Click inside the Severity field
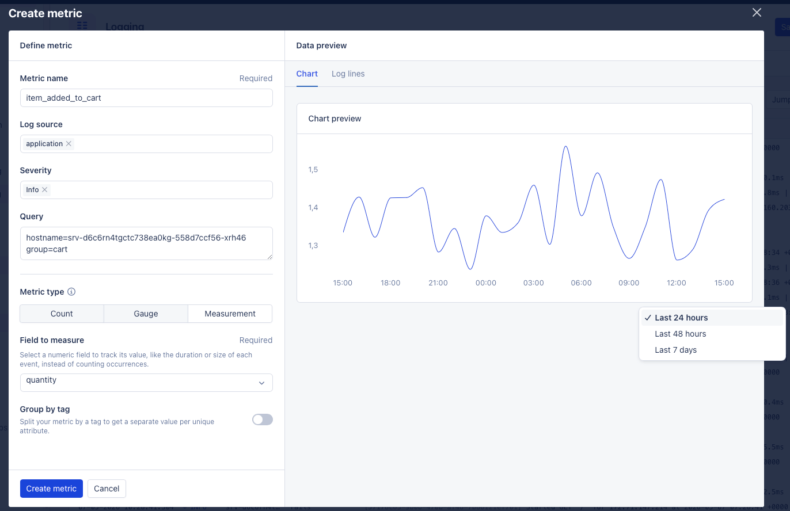The image size is (790, 511). click(x=146, y=190)
